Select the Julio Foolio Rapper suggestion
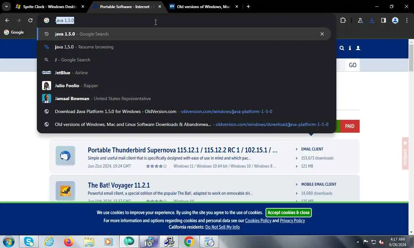 tap(184, 86)
